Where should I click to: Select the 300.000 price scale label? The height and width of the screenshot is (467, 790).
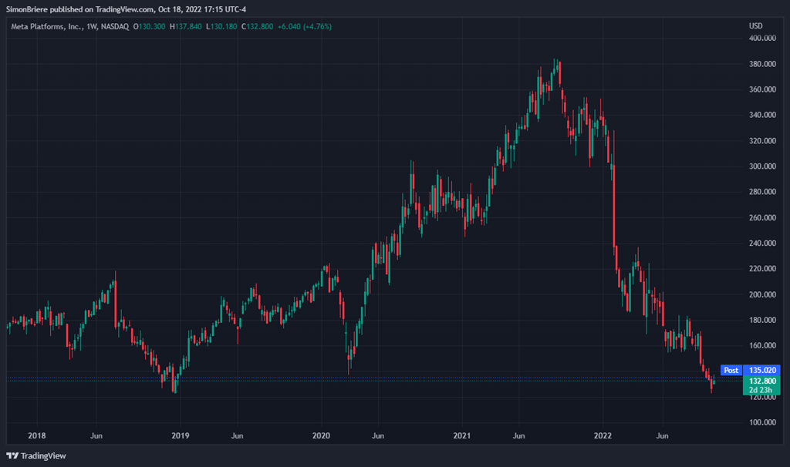761,166
